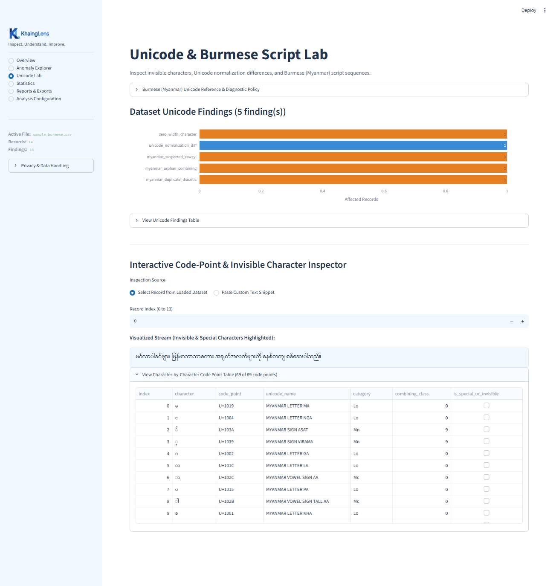Click the Deploy button
This screenshot has width=556, height=586.
coord(529,10)
